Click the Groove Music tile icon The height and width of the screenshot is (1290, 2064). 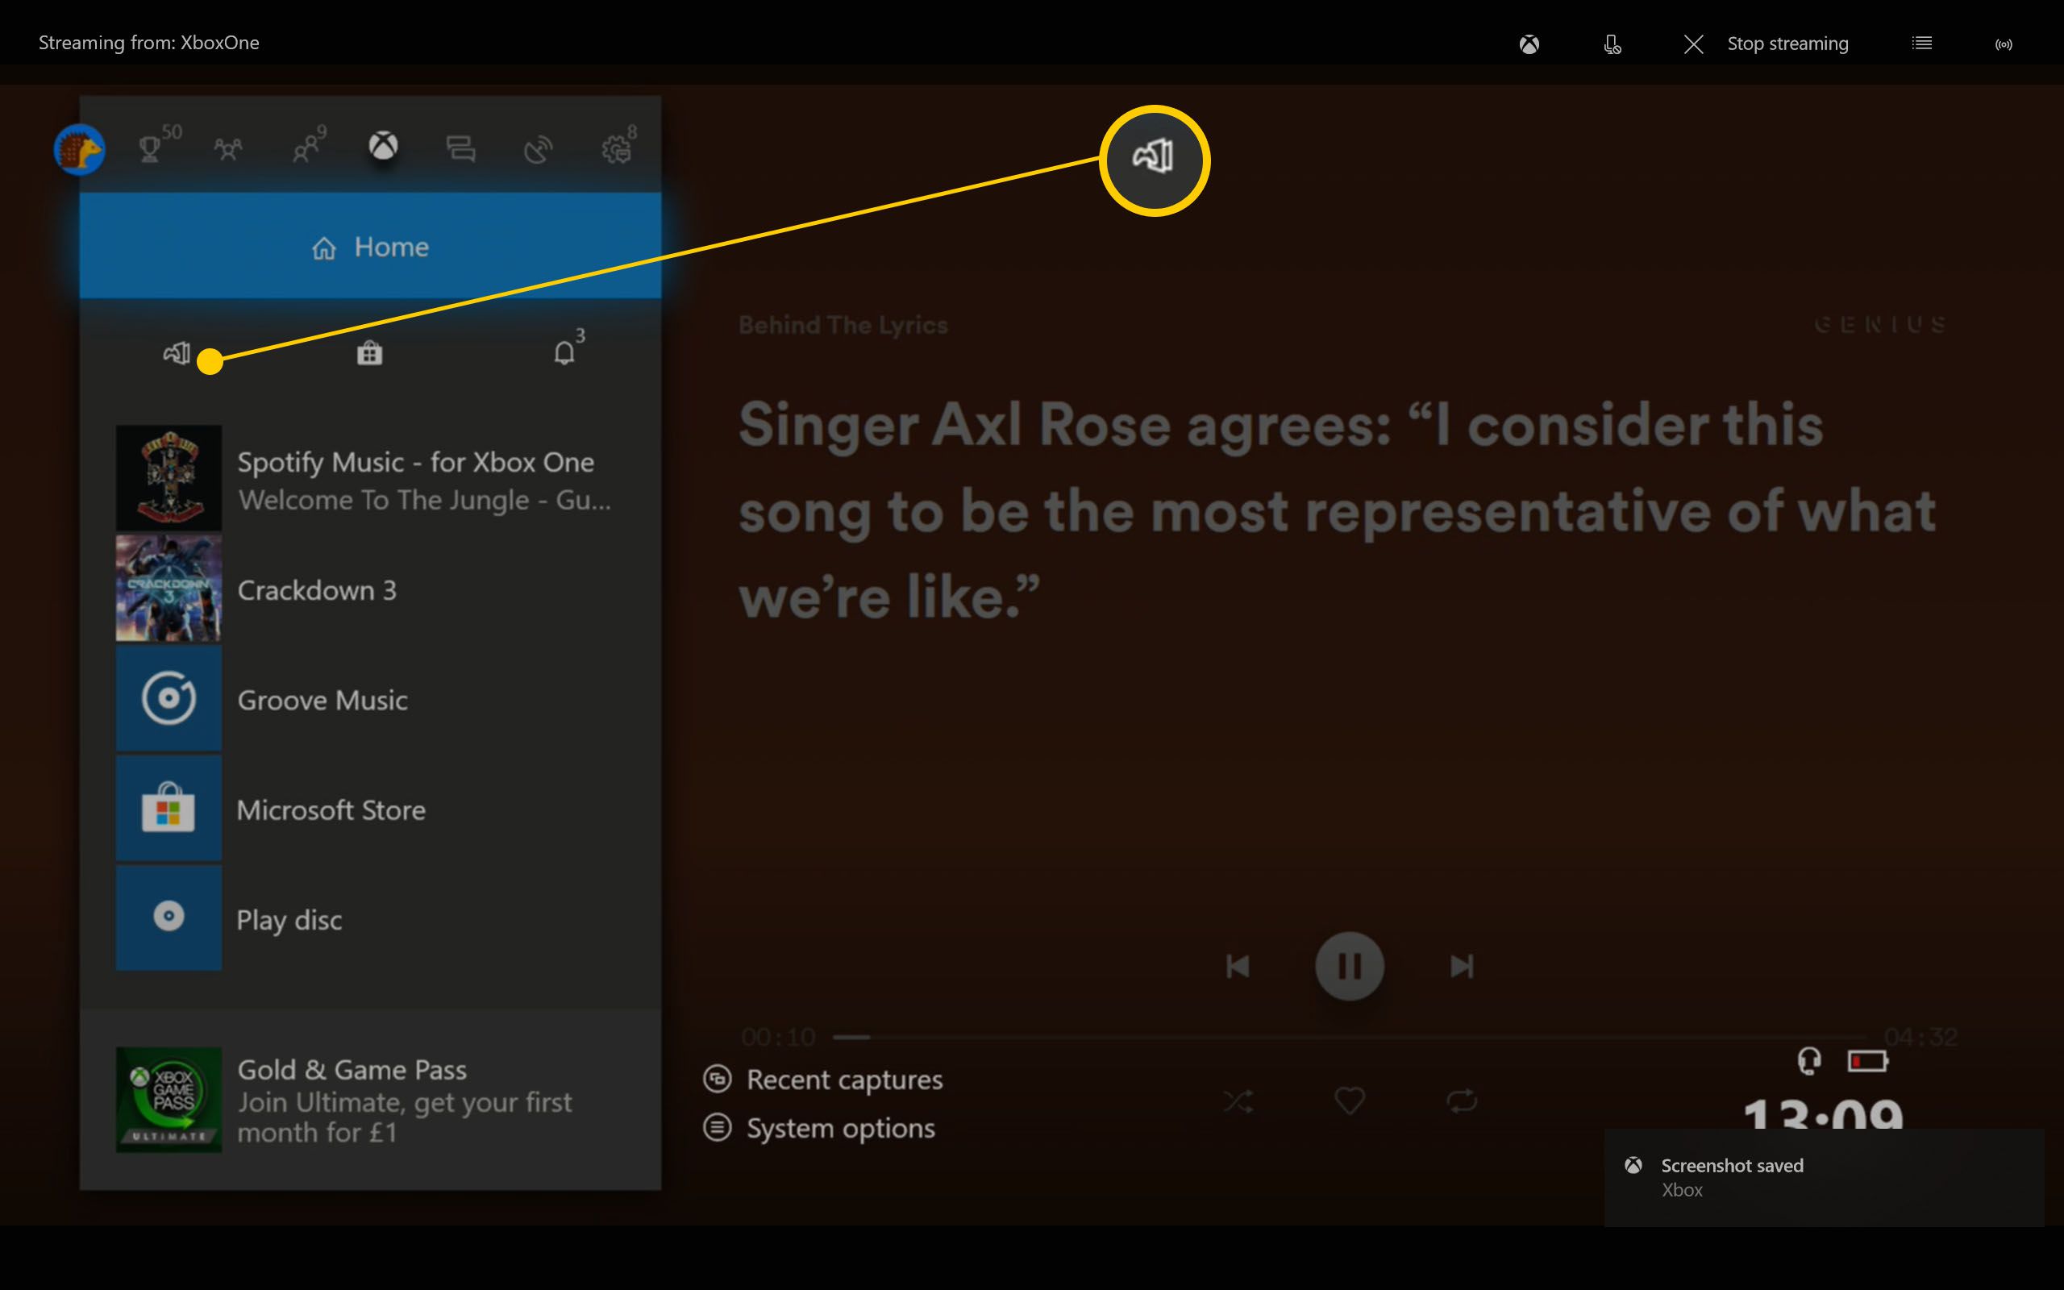(169, 700)
